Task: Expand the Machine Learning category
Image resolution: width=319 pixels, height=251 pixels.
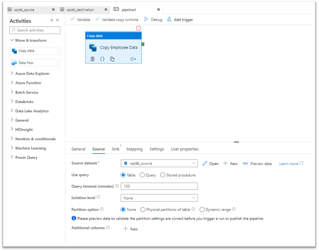Action: tap(31, 148)
